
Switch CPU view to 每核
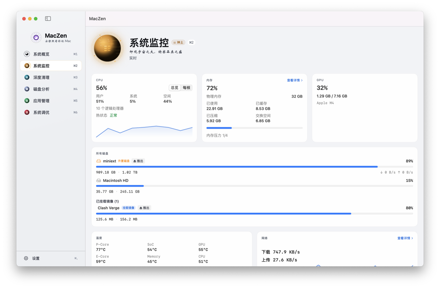[x=187, y=88]
